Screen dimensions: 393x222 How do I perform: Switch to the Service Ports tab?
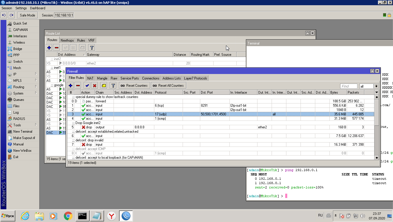point(130,78)
